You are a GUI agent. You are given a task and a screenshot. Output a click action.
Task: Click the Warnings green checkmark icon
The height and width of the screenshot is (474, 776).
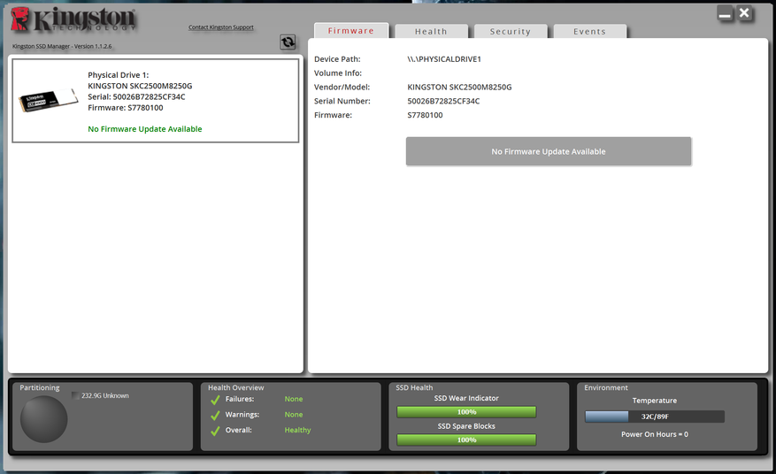click(215, 415)
